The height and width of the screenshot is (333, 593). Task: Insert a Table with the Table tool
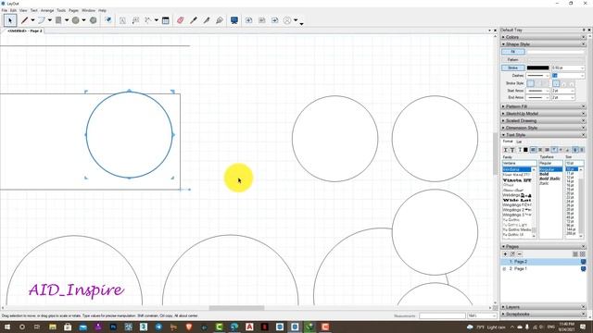coord(165,20)
